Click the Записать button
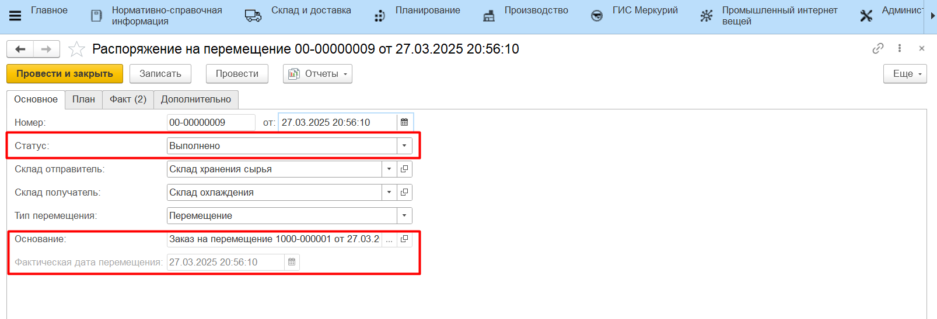The image size is (937, 319). point(160,74)
